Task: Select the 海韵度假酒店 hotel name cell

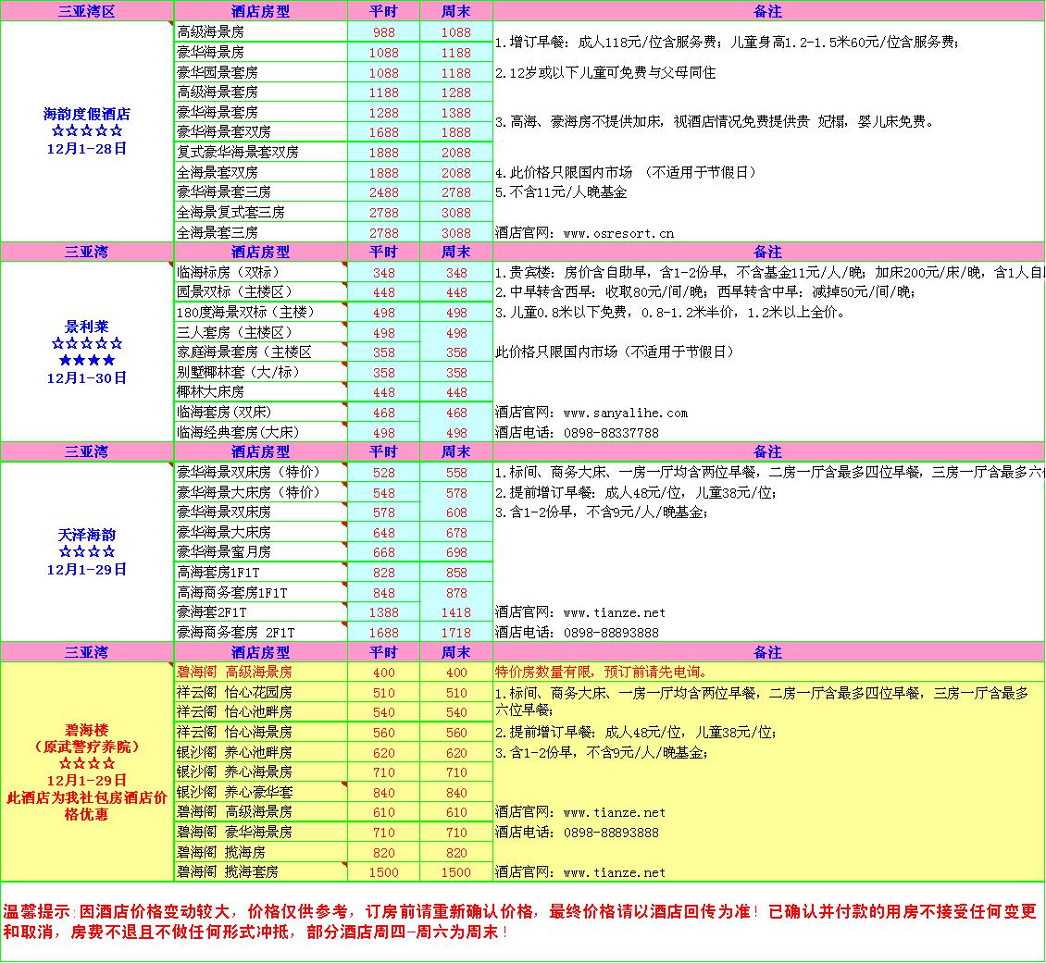Action: 87,115
